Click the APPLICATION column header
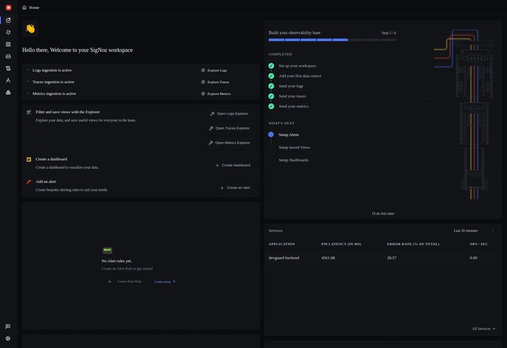Screen dimensions: 507x348 pyautogui.click(x=282, y=244)
